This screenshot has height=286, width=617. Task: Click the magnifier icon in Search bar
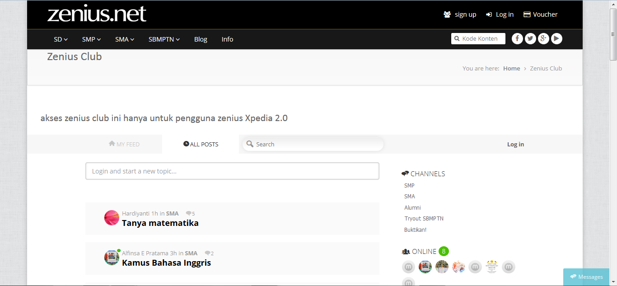(250, 144)
